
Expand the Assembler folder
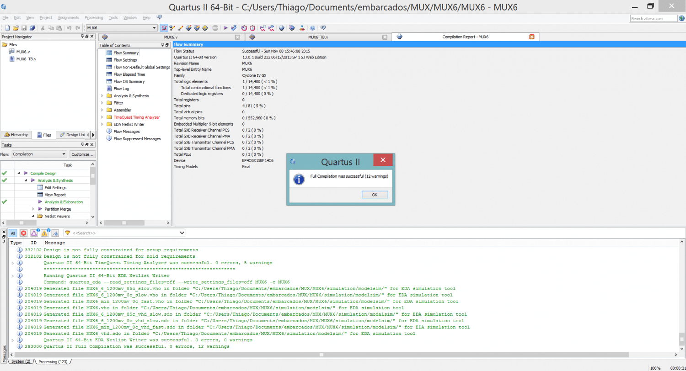click(x=102, y=110)
